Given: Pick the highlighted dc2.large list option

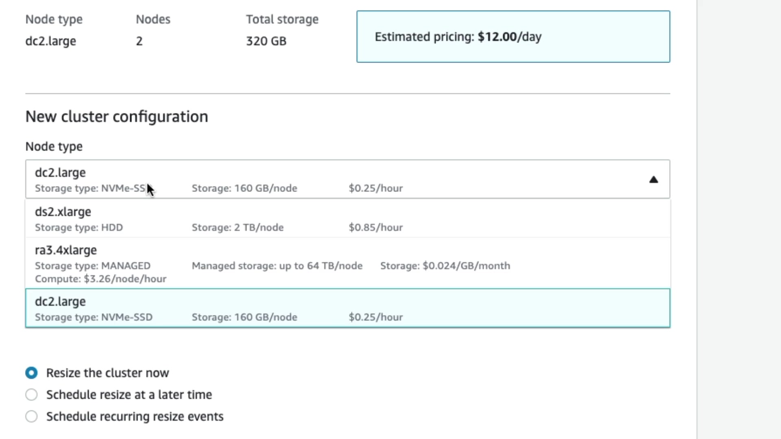Looking at the screenshot, I should [347, 308].
